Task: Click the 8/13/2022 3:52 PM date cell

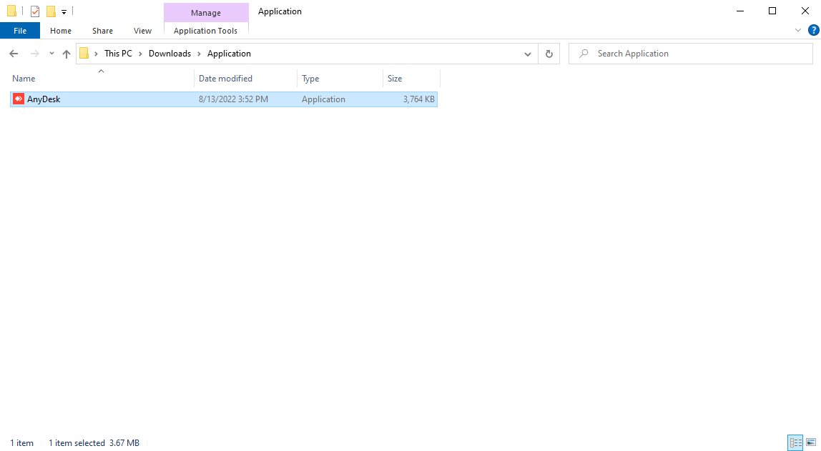Action: pos(234,99)
